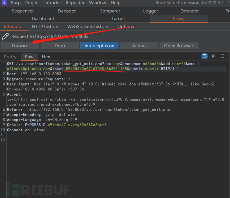
Task: Switch to the Logger tab
Action: (151, 11)
